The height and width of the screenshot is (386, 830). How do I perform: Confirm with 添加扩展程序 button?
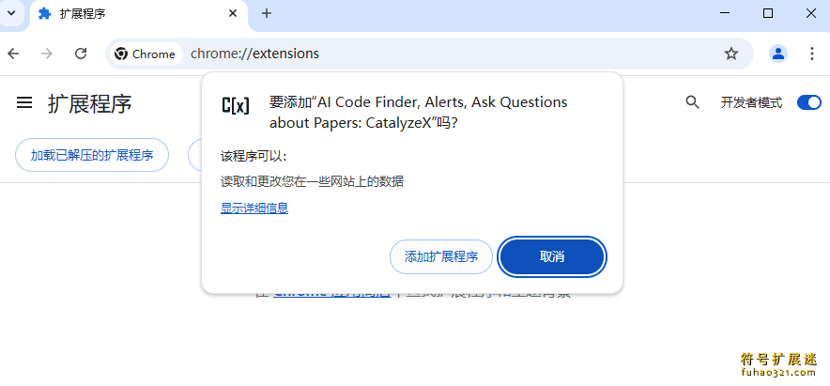tap(441, 256)
